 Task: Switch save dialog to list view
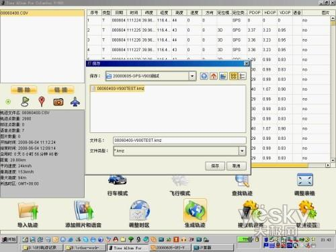pos(233,76)
